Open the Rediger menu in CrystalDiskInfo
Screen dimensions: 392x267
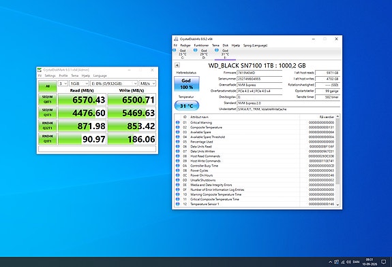click(185, 46)
